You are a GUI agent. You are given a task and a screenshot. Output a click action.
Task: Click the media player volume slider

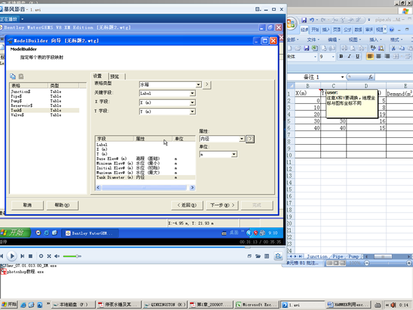(71, 256)
